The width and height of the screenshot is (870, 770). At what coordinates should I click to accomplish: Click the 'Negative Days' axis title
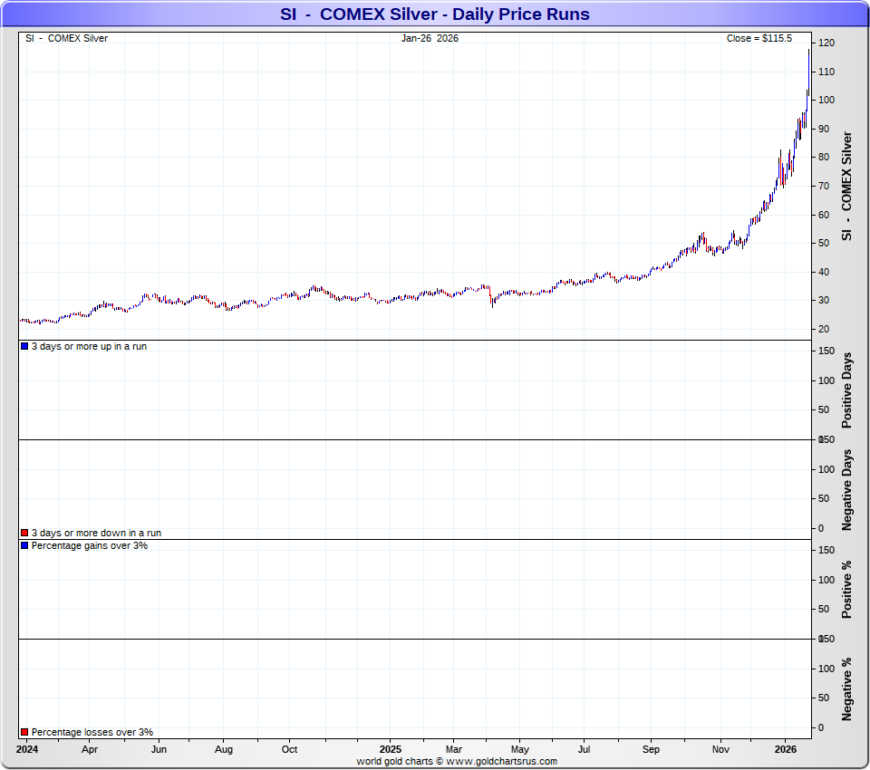[x=847, y=489]
